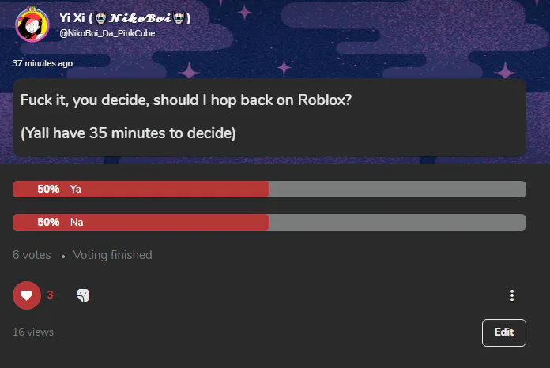
Task: Like the post with the heart button
Action: [27, 295]
